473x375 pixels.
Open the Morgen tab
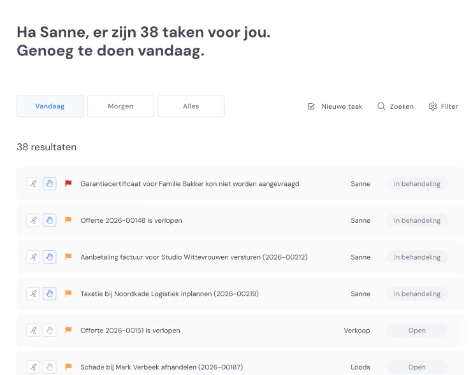(x=120, y=106)
